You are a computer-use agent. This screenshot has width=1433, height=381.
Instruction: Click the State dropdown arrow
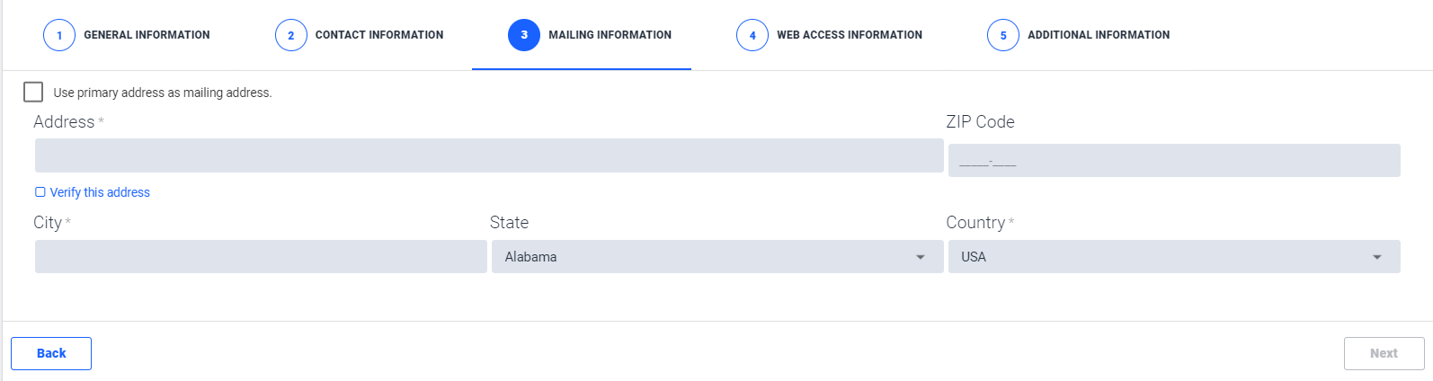921,258
